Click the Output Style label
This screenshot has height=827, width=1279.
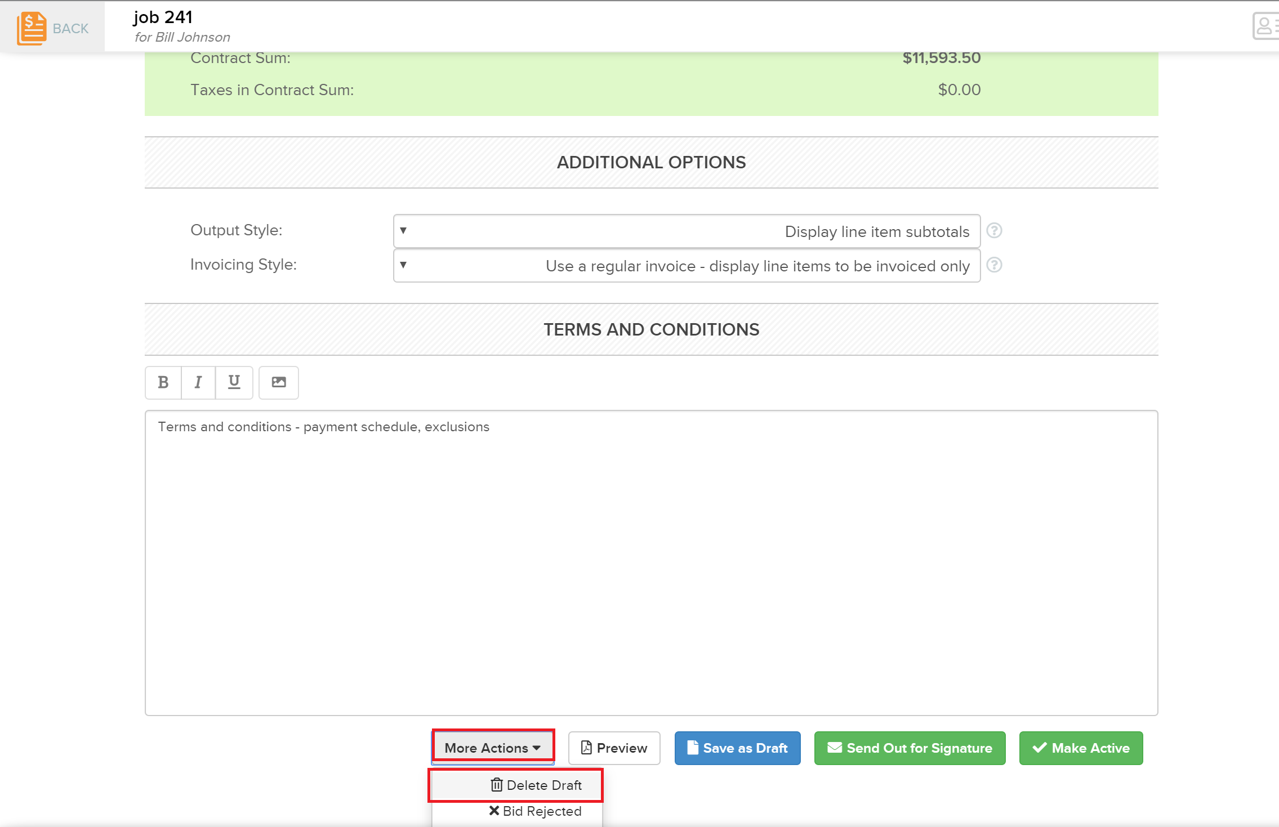[x=237, y=230]
